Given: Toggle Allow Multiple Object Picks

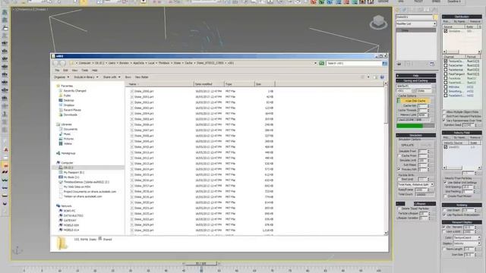Looking at the screenshot, I should point(444,112).
